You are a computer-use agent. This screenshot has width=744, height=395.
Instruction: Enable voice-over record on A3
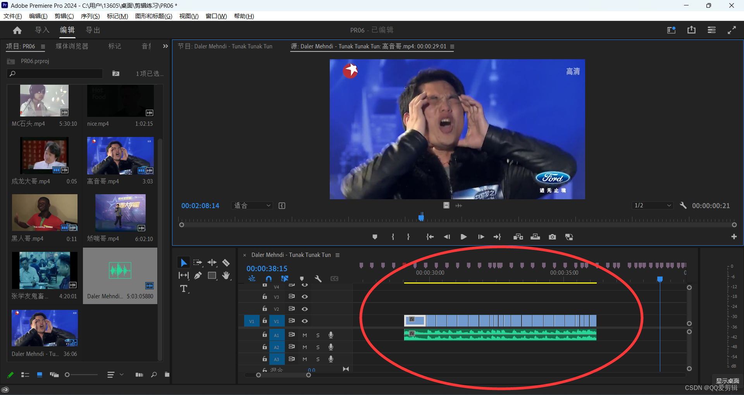coord(331,359)
